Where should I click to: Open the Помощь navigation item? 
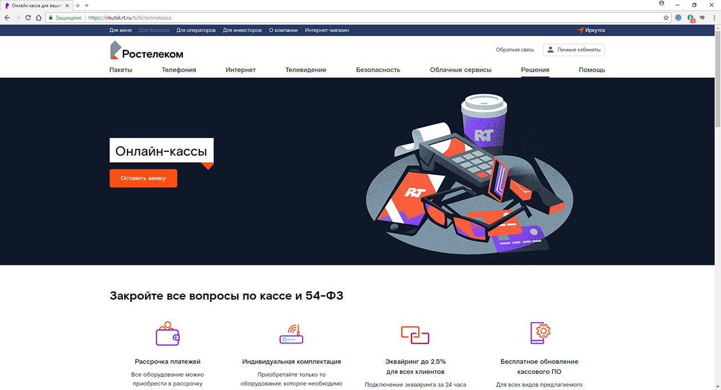[x=592, y=70]
